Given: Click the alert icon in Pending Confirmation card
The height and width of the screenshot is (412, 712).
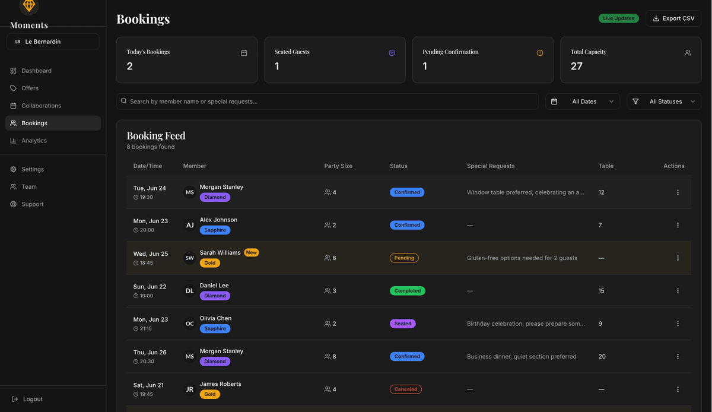Looking at the screenshot, I should tap(540, 53).
